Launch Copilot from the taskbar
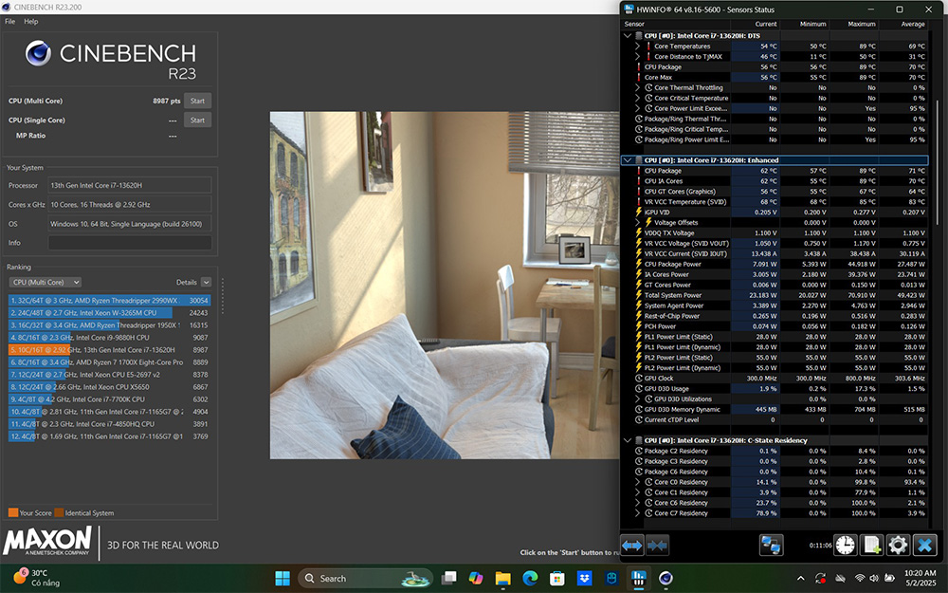Image resolution: width=948 pixels, height=593 pixels. coord(476,578)
